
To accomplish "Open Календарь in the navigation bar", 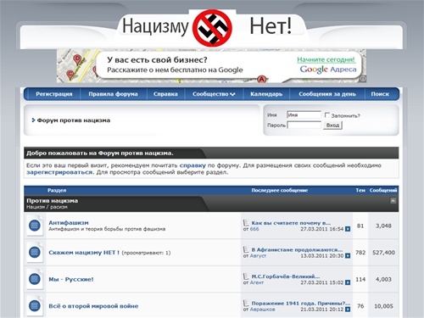I will tap(266, 94).
